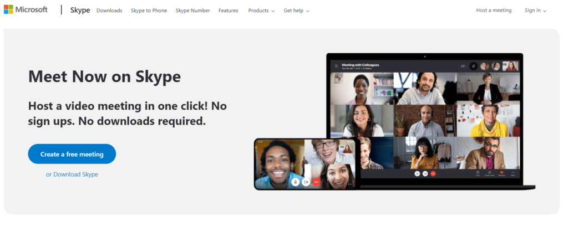This screenshot has height=226, width=568.
Task: Click video camera icon on phone image
Action: tap(306, 182)
